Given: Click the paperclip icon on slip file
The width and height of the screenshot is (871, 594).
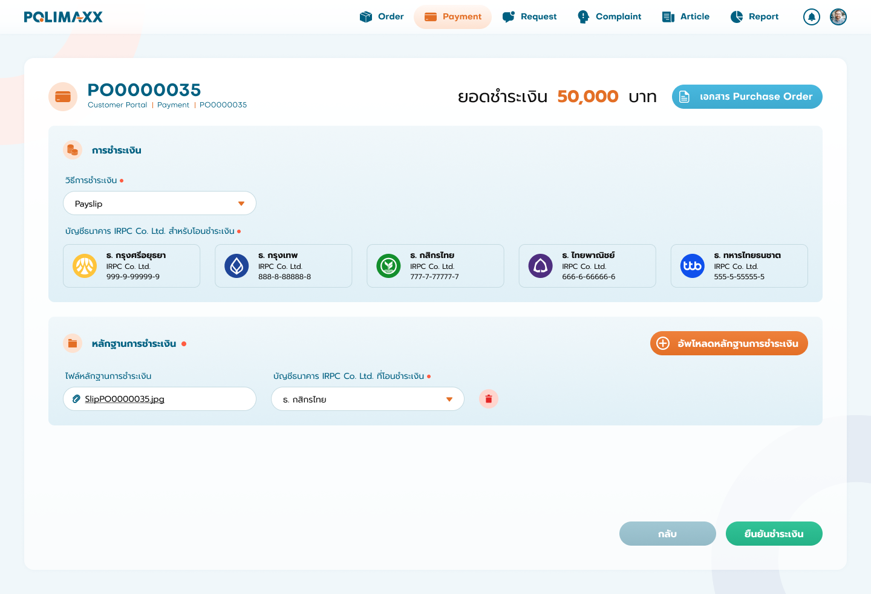Looking at the screenshot, I should (76, 399).
